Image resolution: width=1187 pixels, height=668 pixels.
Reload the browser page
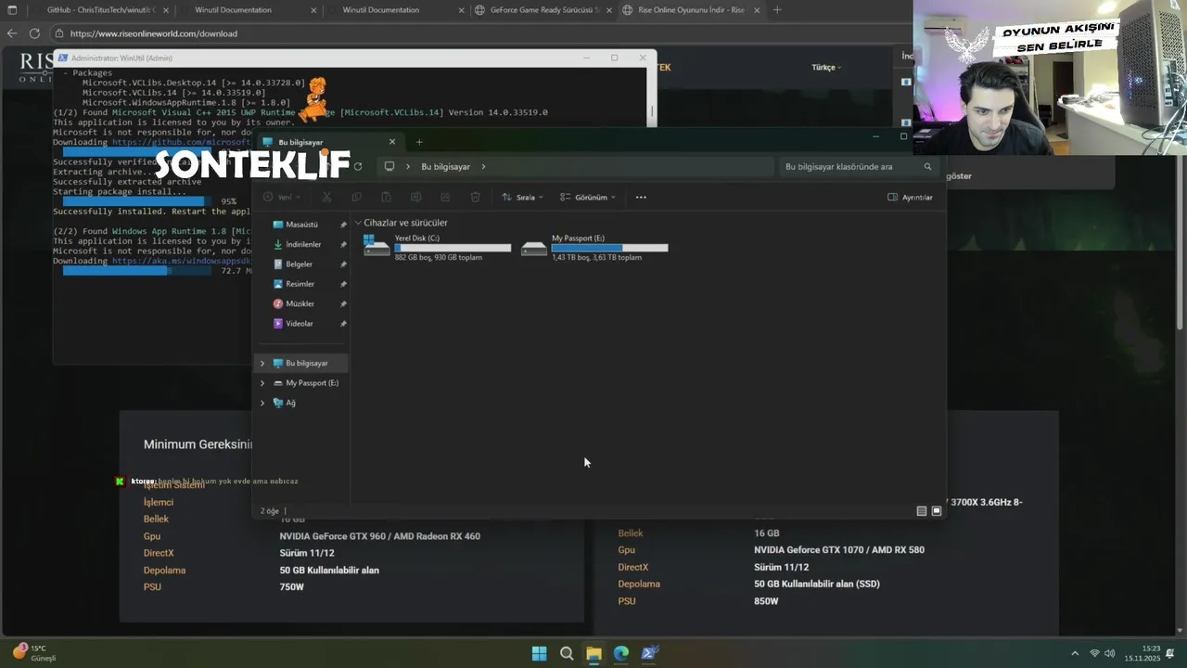pyautogui.click(x=34, y=33)
